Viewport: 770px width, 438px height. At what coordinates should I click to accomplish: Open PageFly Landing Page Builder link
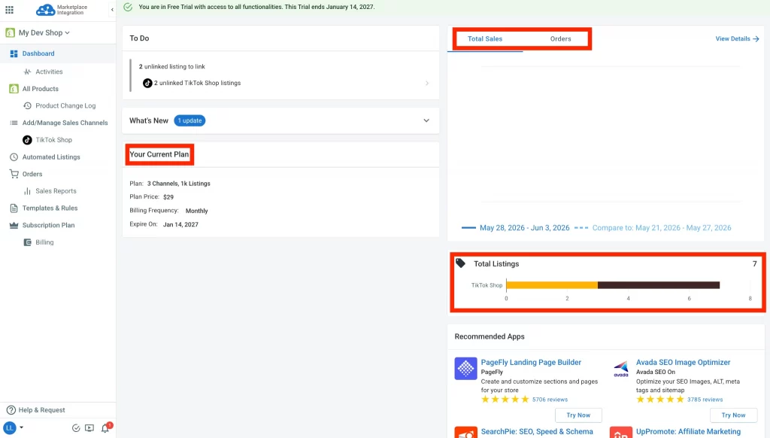(x=531, y=362)
